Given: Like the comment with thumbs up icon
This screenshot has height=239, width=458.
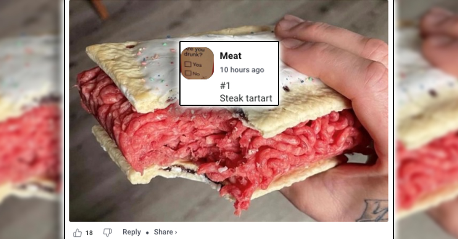Looking at the screenshot, I should click(x=77, y=233).
